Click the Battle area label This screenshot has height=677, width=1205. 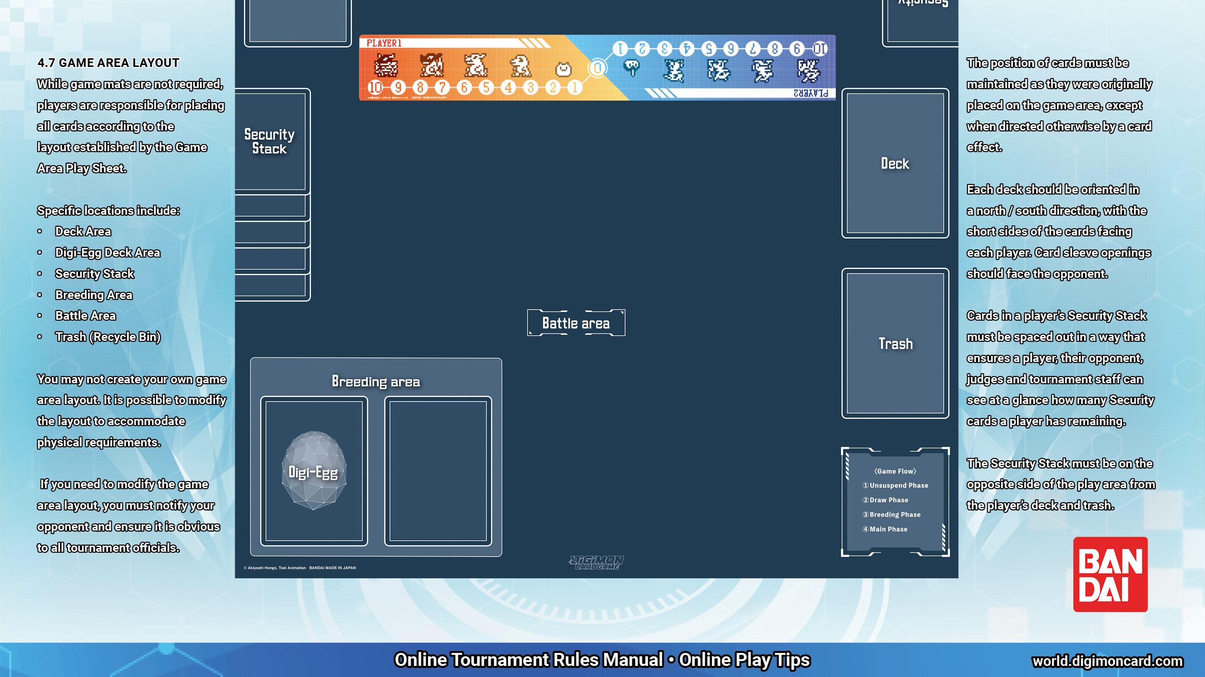click(x=576, y=323)
